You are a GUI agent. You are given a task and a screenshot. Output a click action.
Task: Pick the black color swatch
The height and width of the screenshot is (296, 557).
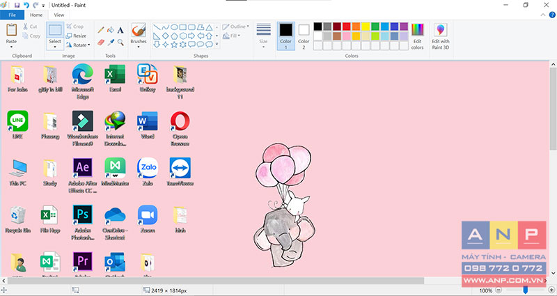(317, 26)
